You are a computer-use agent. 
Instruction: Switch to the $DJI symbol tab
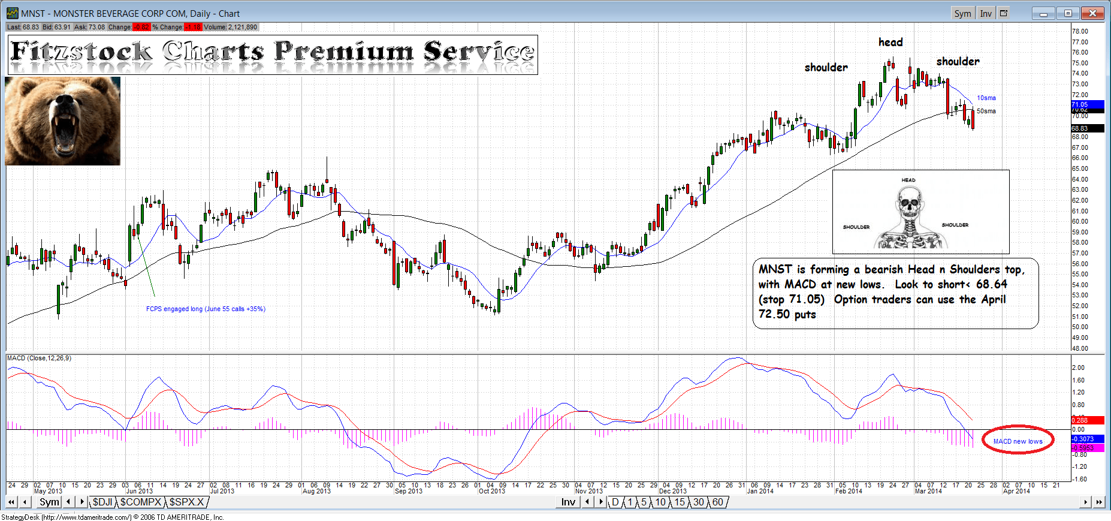coord(102,502)
